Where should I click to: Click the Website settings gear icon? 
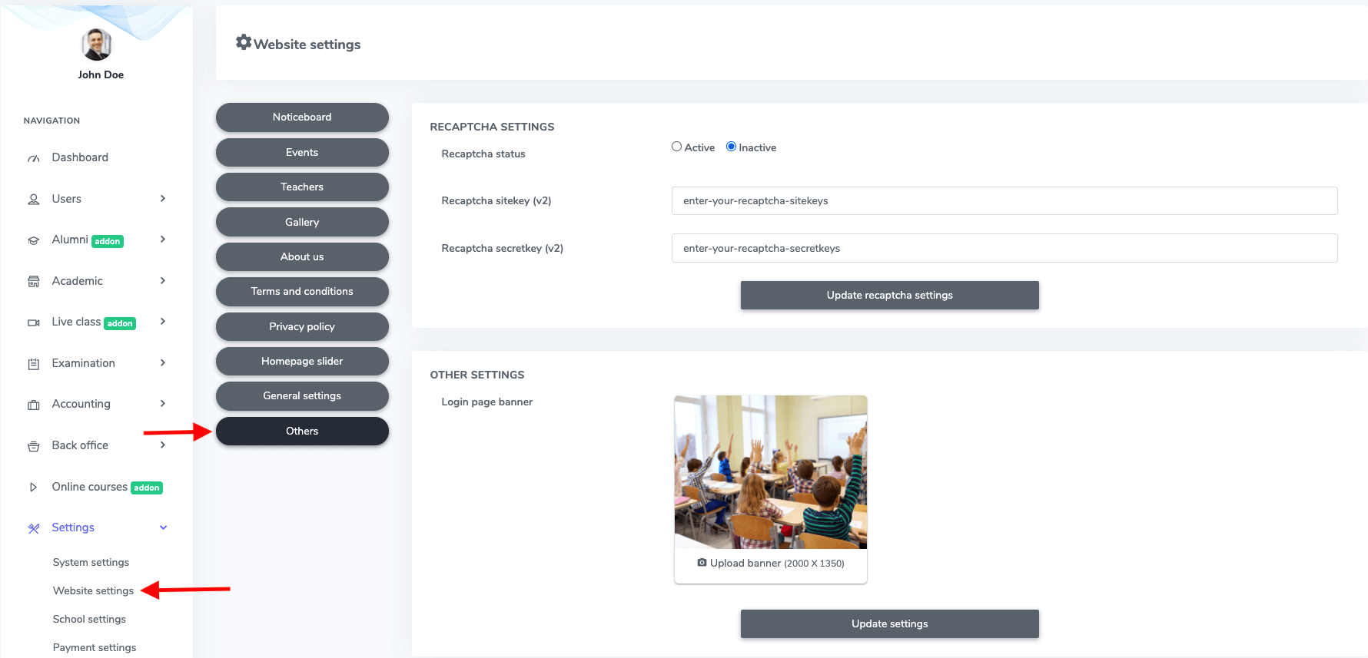pos(244,42)
